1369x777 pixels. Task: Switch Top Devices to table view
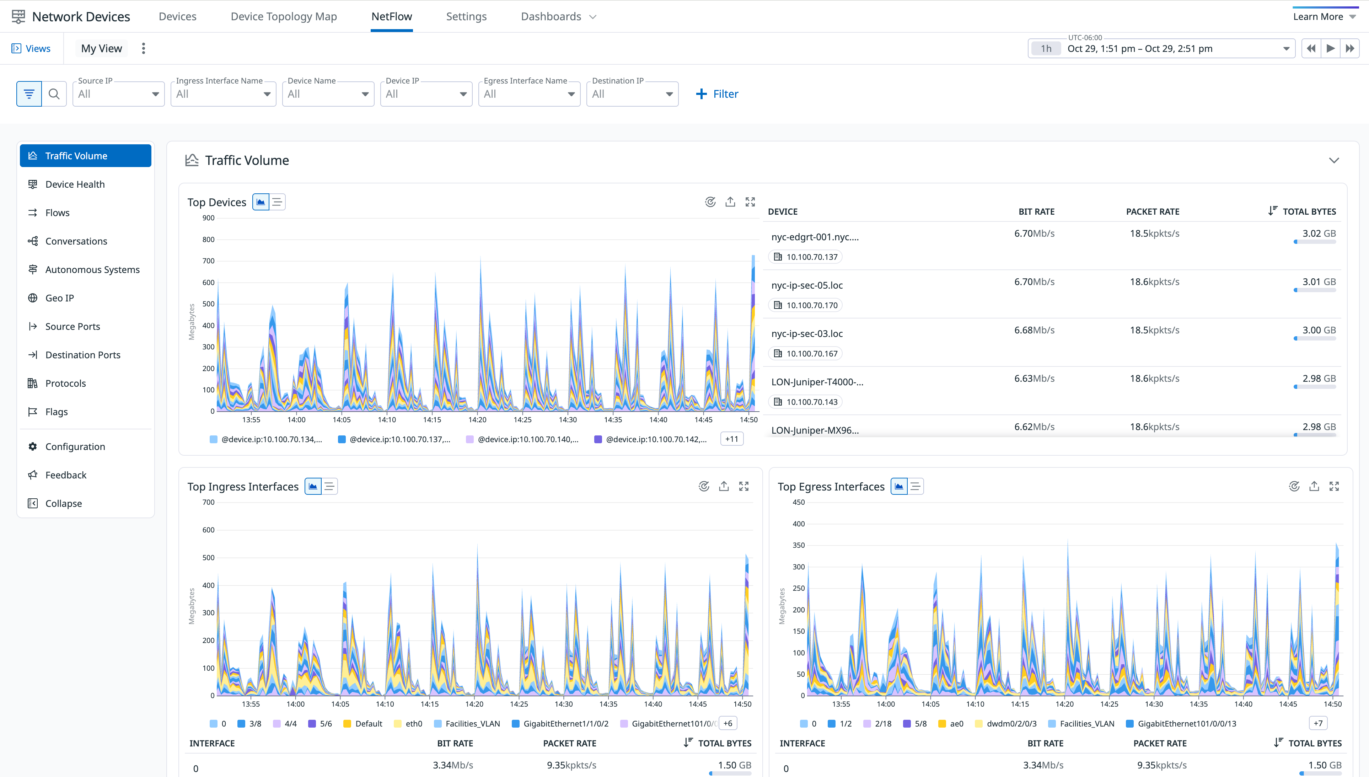(x=277, y=202)
